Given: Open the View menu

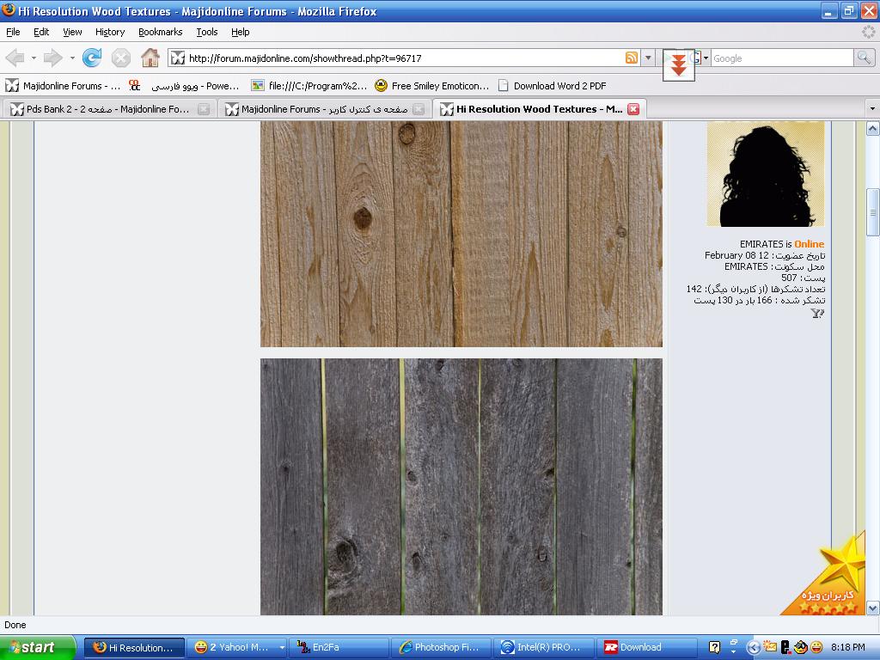Looking at the screenshot, I should pos(72,32).
